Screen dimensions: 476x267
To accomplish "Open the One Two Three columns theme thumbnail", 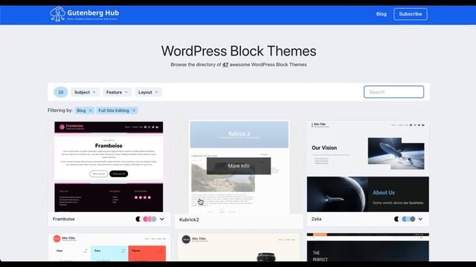I will [109, 247].
